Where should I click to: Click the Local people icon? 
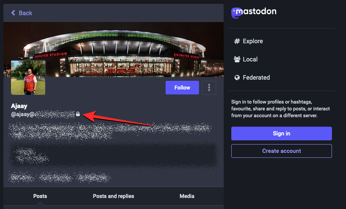237,60
